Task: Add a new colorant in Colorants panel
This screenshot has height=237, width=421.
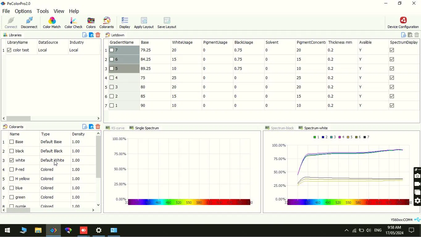Action: [84, 127]
